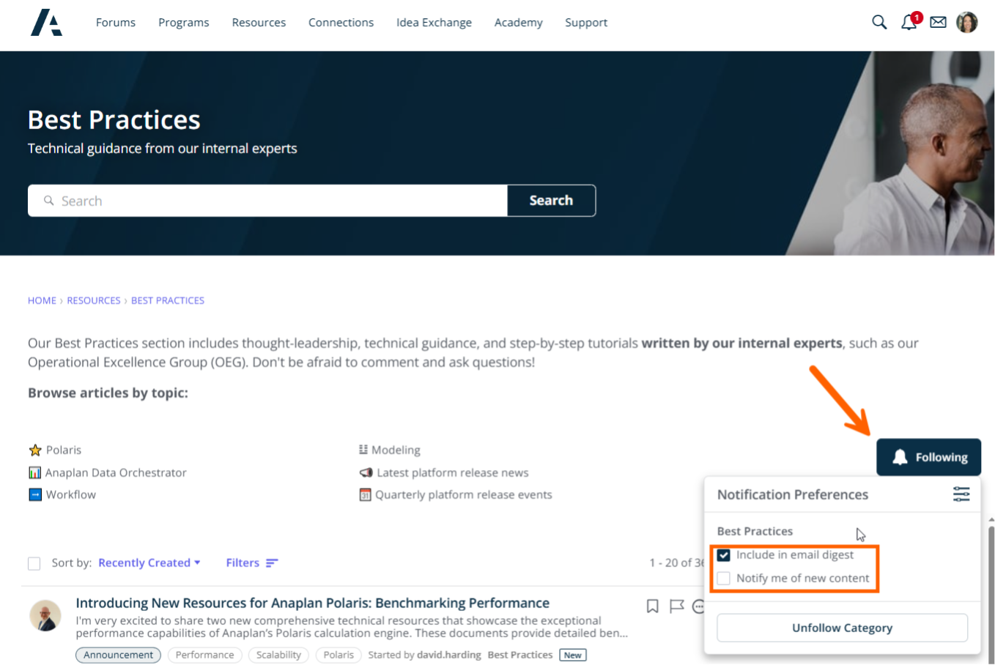Open the user profile avatar menu
The image size is (995, 665).
tap(967, 22)
